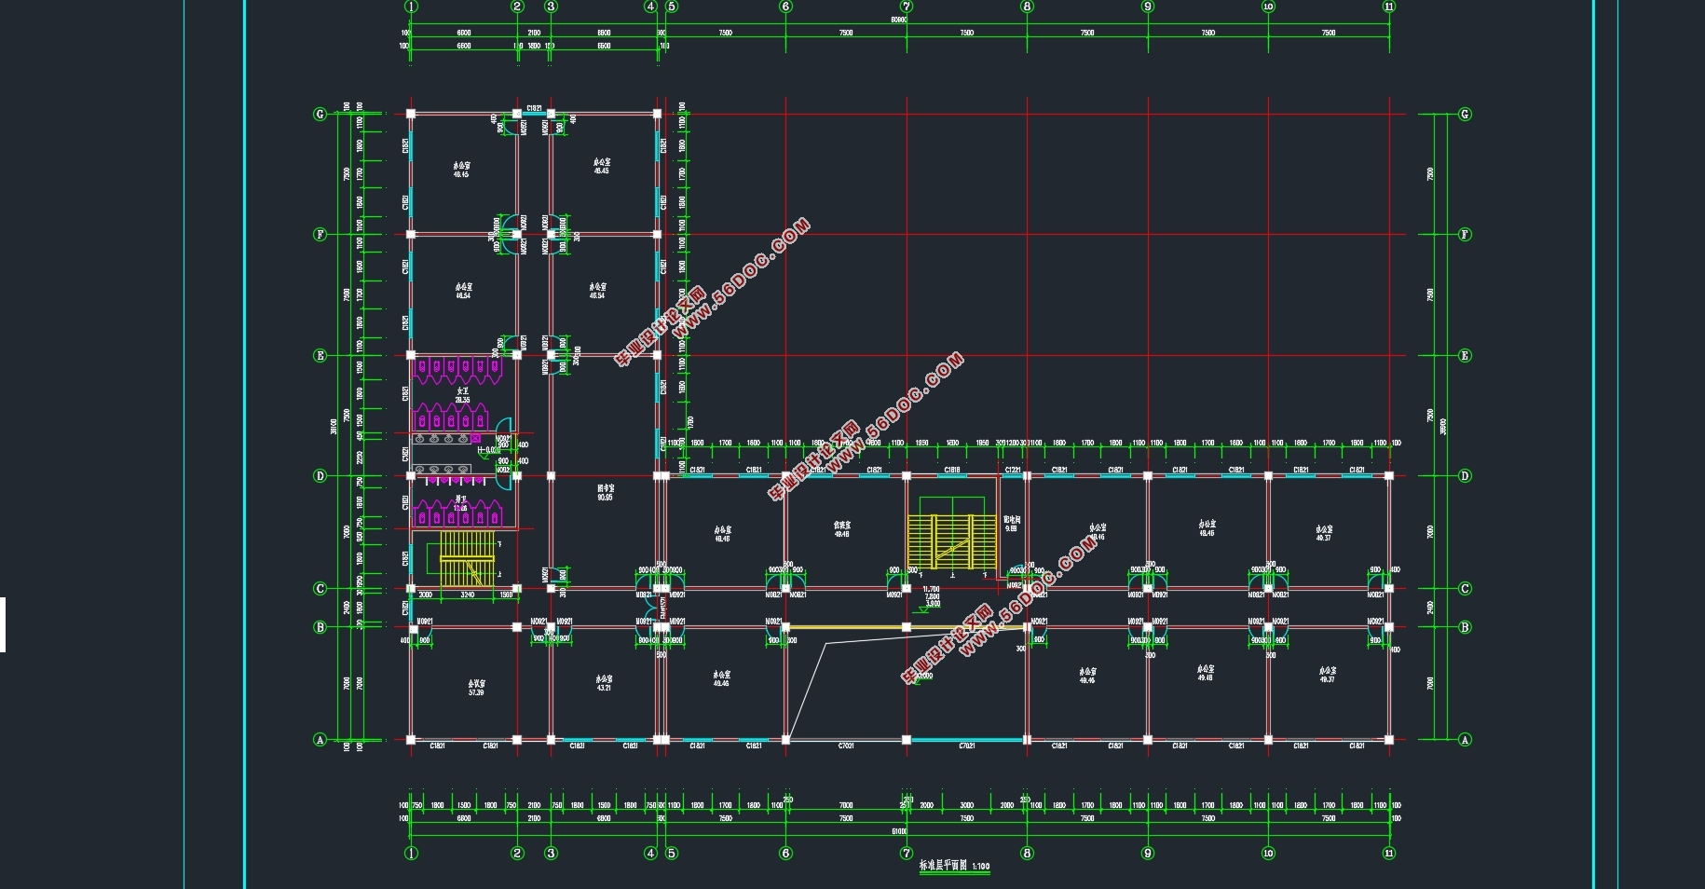Click the 配电间 9.68 room label
This screenshot has width=1705, height=889.
(1011, 524)
